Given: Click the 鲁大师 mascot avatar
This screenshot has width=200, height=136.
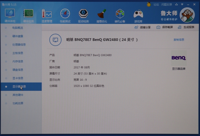Looking at the screenshot, I should click(x=187, y=15).
